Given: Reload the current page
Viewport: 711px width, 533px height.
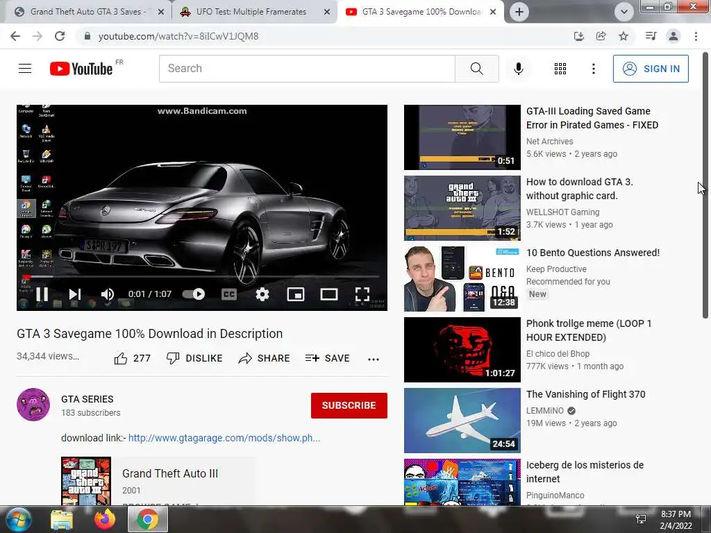Looking at the screenshot, I should (x=60, y=36).
